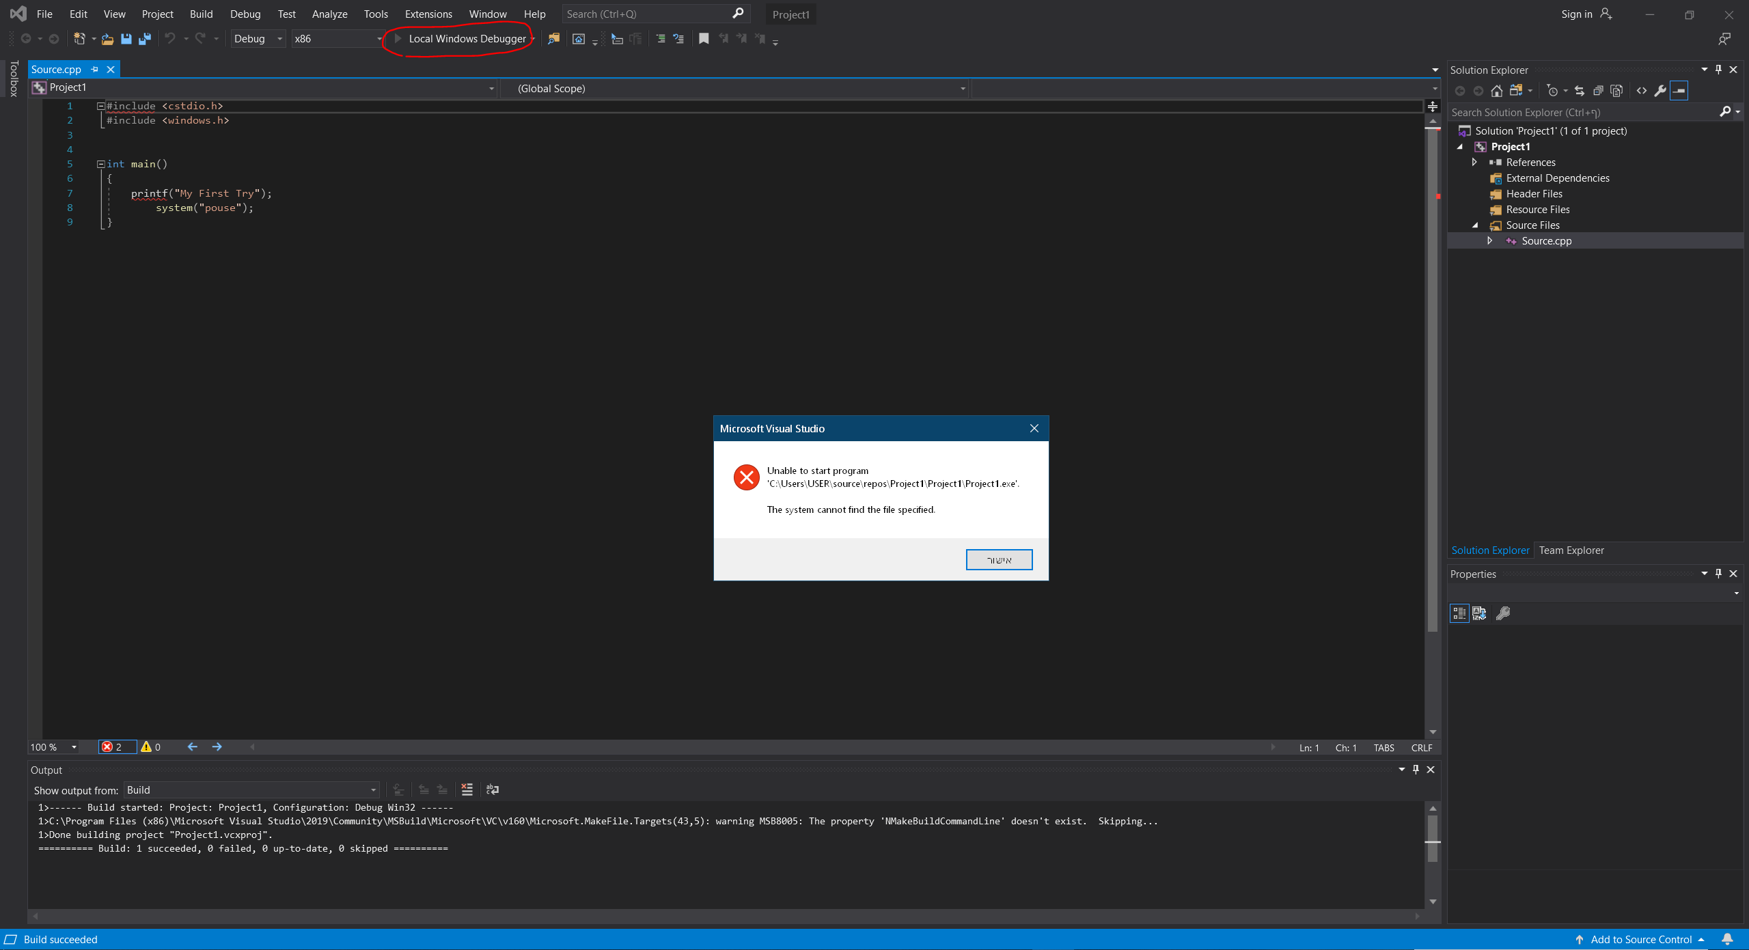Open Properties wrench icon in Solution Explorer
This screenshot has width=1749, height=950.
1660,91
